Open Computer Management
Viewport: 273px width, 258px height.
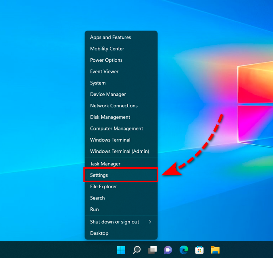click(121, 128)
